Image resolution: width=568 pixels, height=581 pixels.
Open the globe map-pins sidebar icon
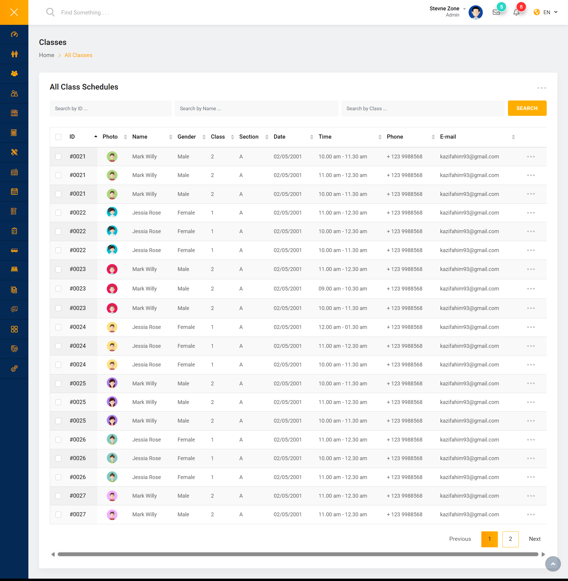pos(14,349)
